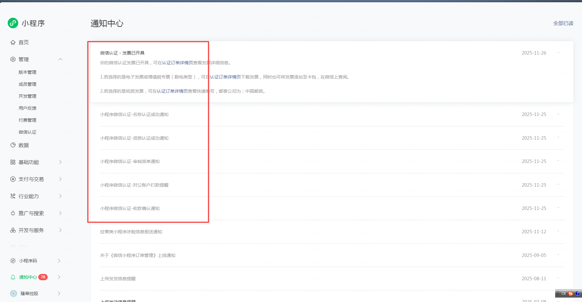Click the chevron beside 臻蒂控股
Viewport: 582px width, 302px height.
[59, 293]
